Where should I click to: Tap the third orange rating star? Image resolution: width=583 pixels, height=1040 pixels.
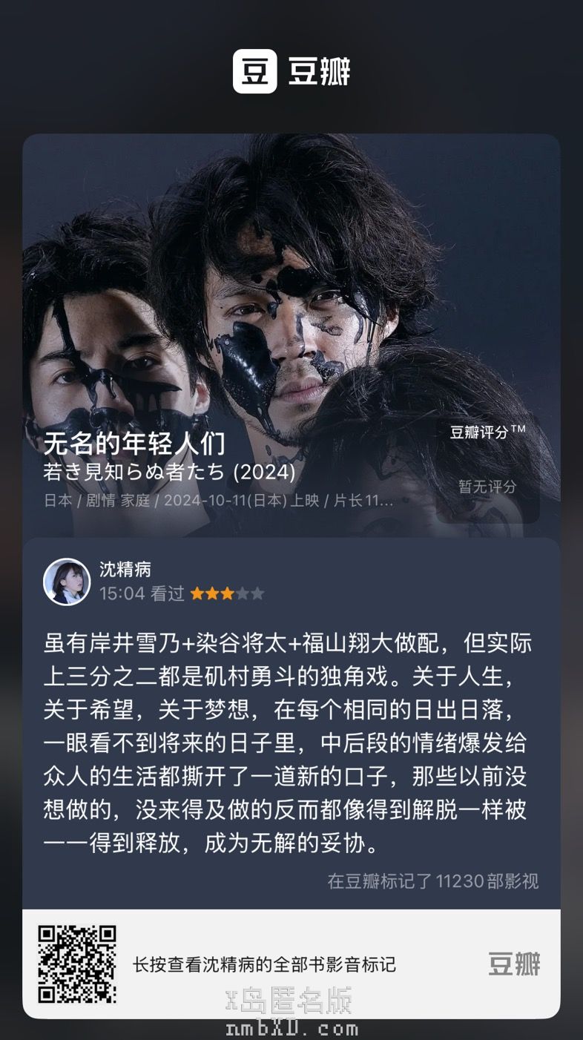pos(227,593)
